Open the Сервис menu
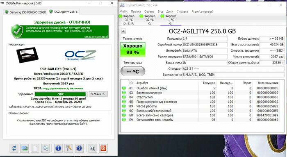Image resolution: width=287 pixels, height=157 pixels. [149, 11]
